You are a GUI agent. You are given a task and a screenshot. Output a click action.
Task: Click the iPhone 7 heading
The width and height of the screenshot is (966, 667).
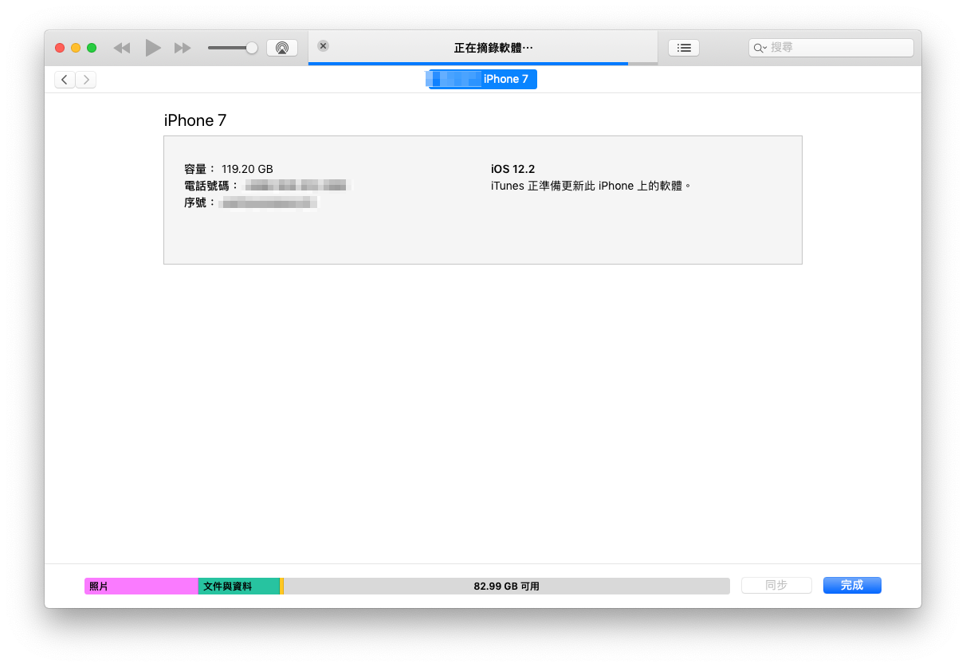195,120
